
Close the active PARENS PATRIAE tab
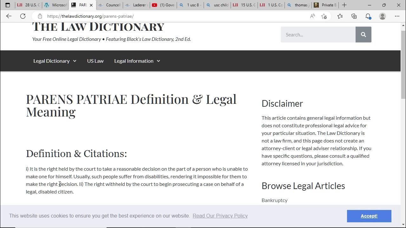91,5
